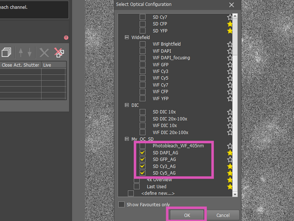Click the move down arrow icon

coord(29,52)
